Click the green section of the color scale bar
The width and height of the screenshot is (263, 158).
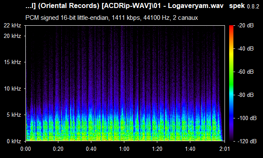pos(231,80)
